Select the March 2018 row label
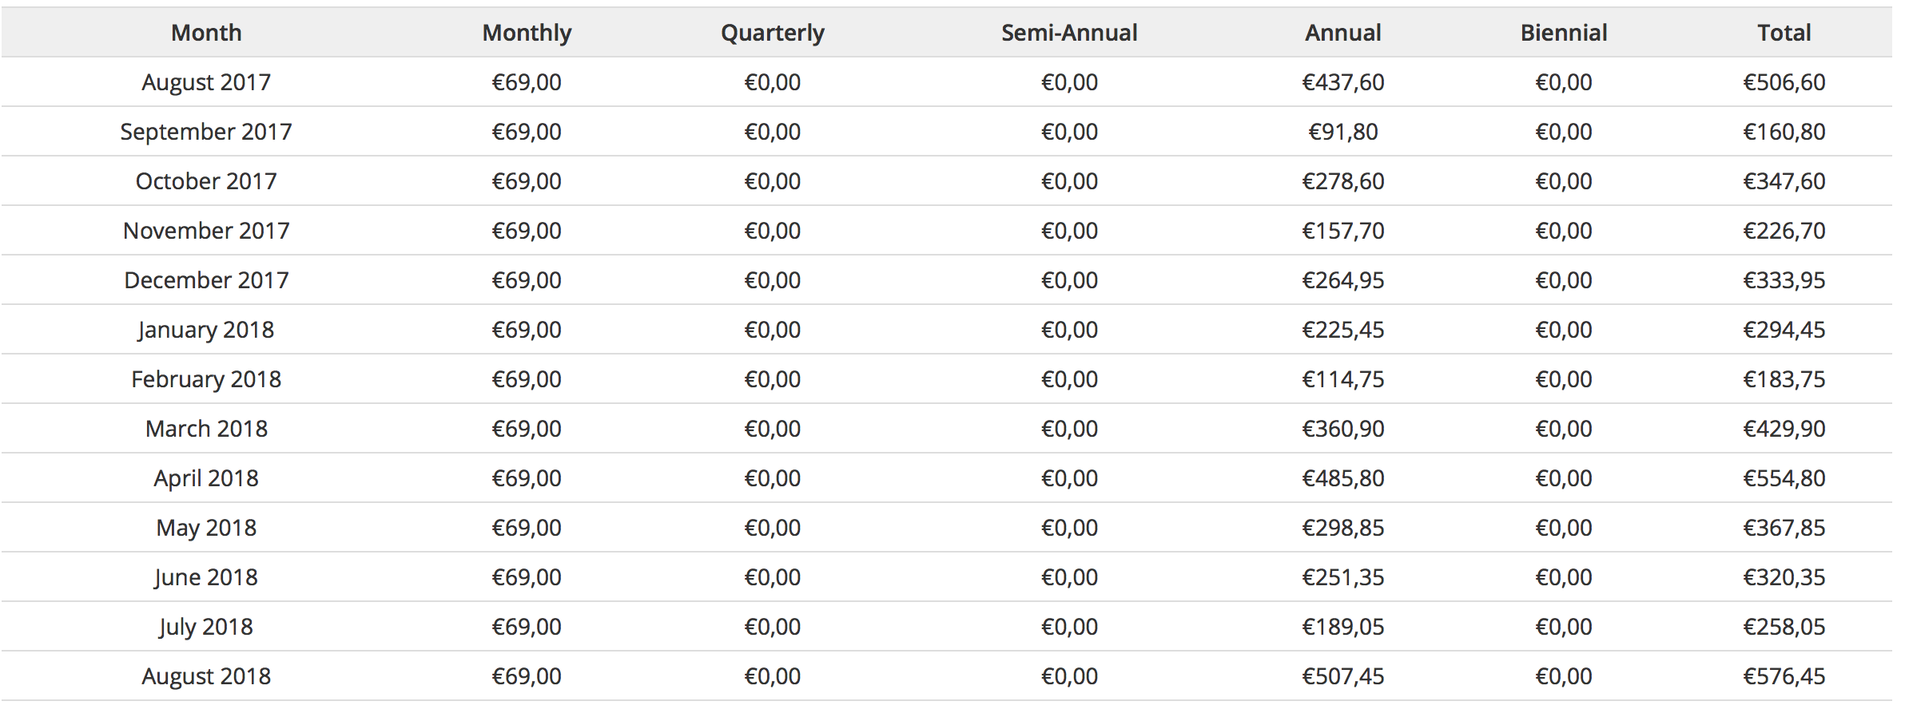This screenshot has width=1905, height=709. (206, 429)
